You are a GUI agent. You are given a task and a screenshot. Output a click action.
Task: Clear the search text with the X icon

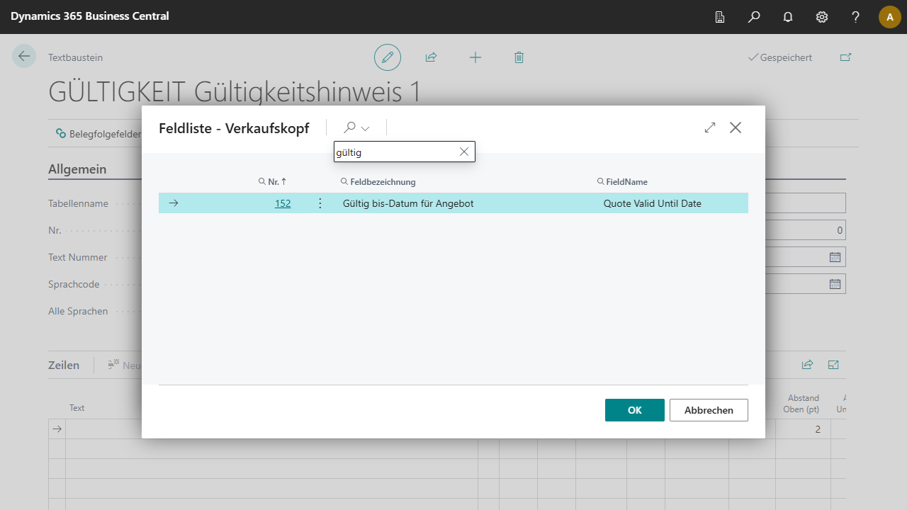point(464,152)
